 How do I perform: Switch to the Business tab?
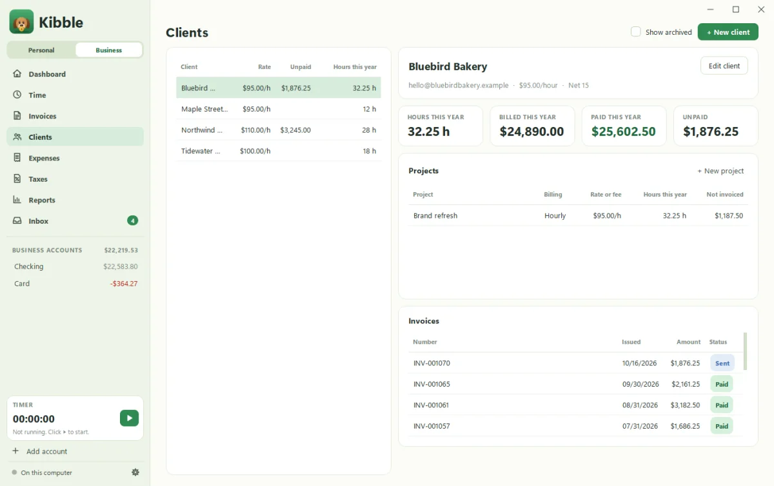tap(108, 50)
